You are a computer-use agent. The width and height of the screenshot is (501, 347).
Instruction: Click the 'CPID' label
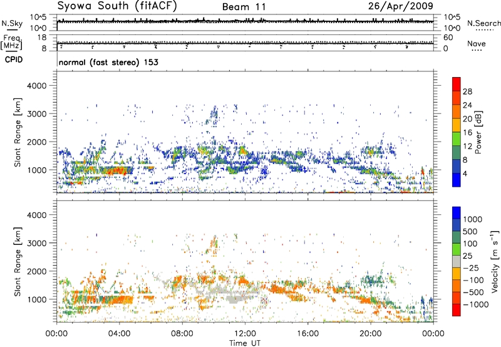coord(14,60)
